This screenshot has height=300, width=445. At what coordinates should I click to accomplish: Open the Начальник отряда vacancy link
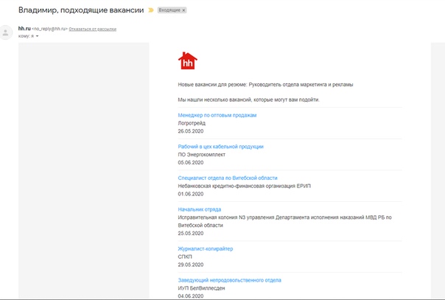pos(199,209)
